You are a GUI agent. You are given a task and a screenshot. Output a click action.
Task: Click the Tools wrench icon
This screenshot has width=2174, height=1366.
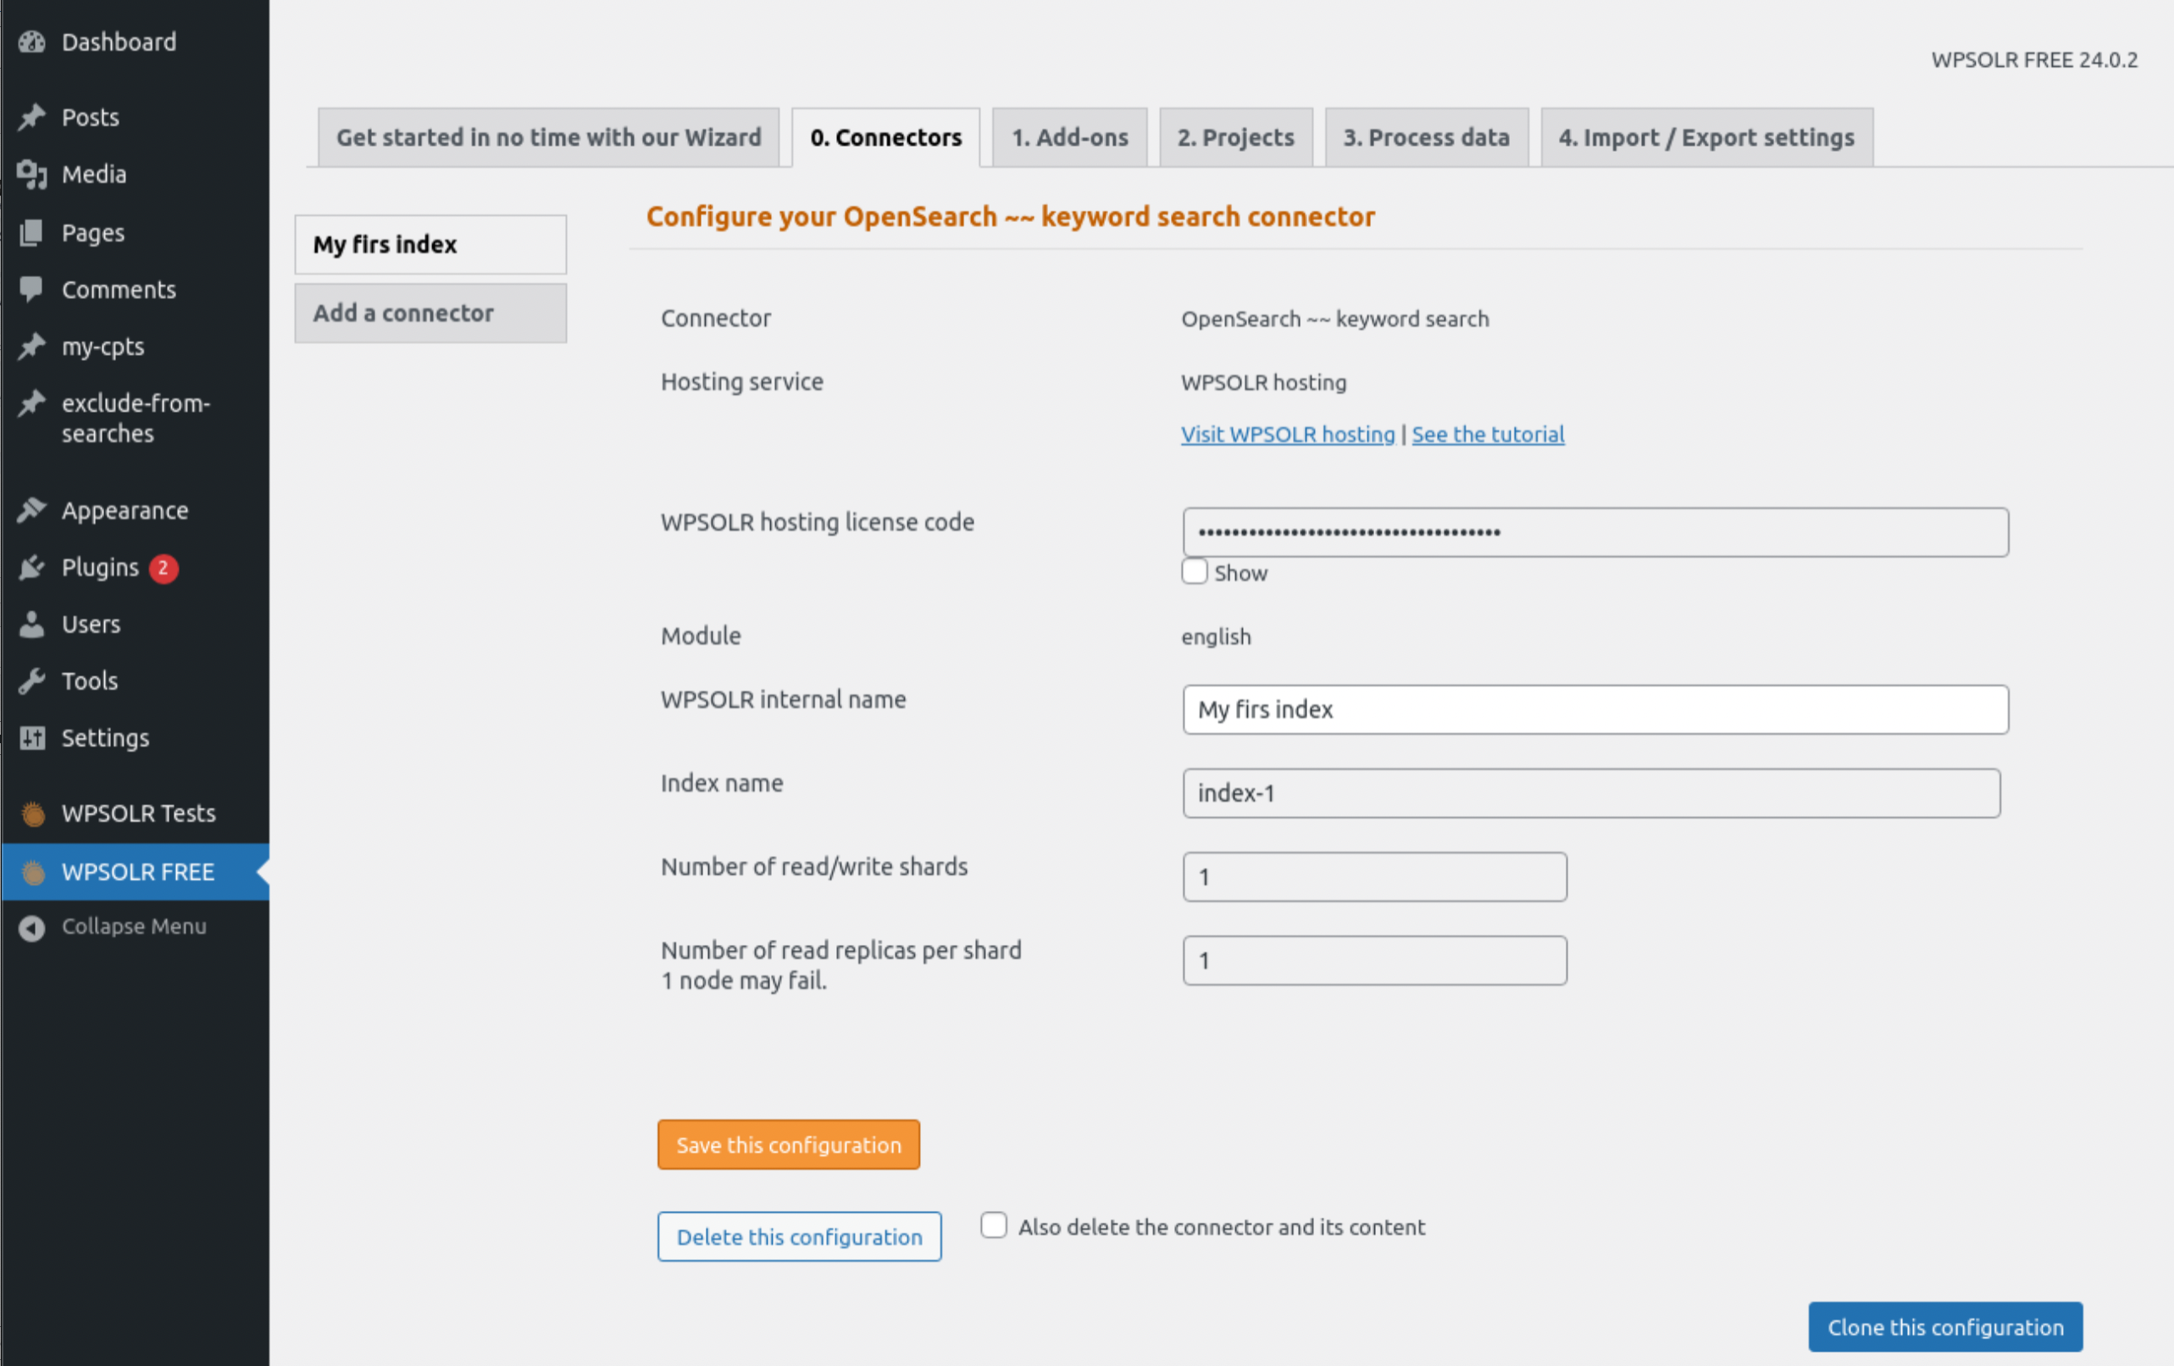coord(31,680)
